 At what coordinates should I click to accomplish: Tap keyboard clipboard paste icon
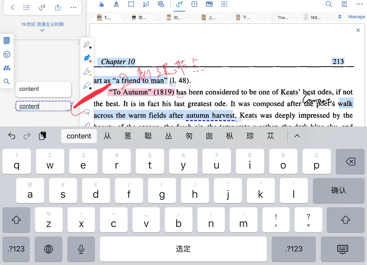43,136
